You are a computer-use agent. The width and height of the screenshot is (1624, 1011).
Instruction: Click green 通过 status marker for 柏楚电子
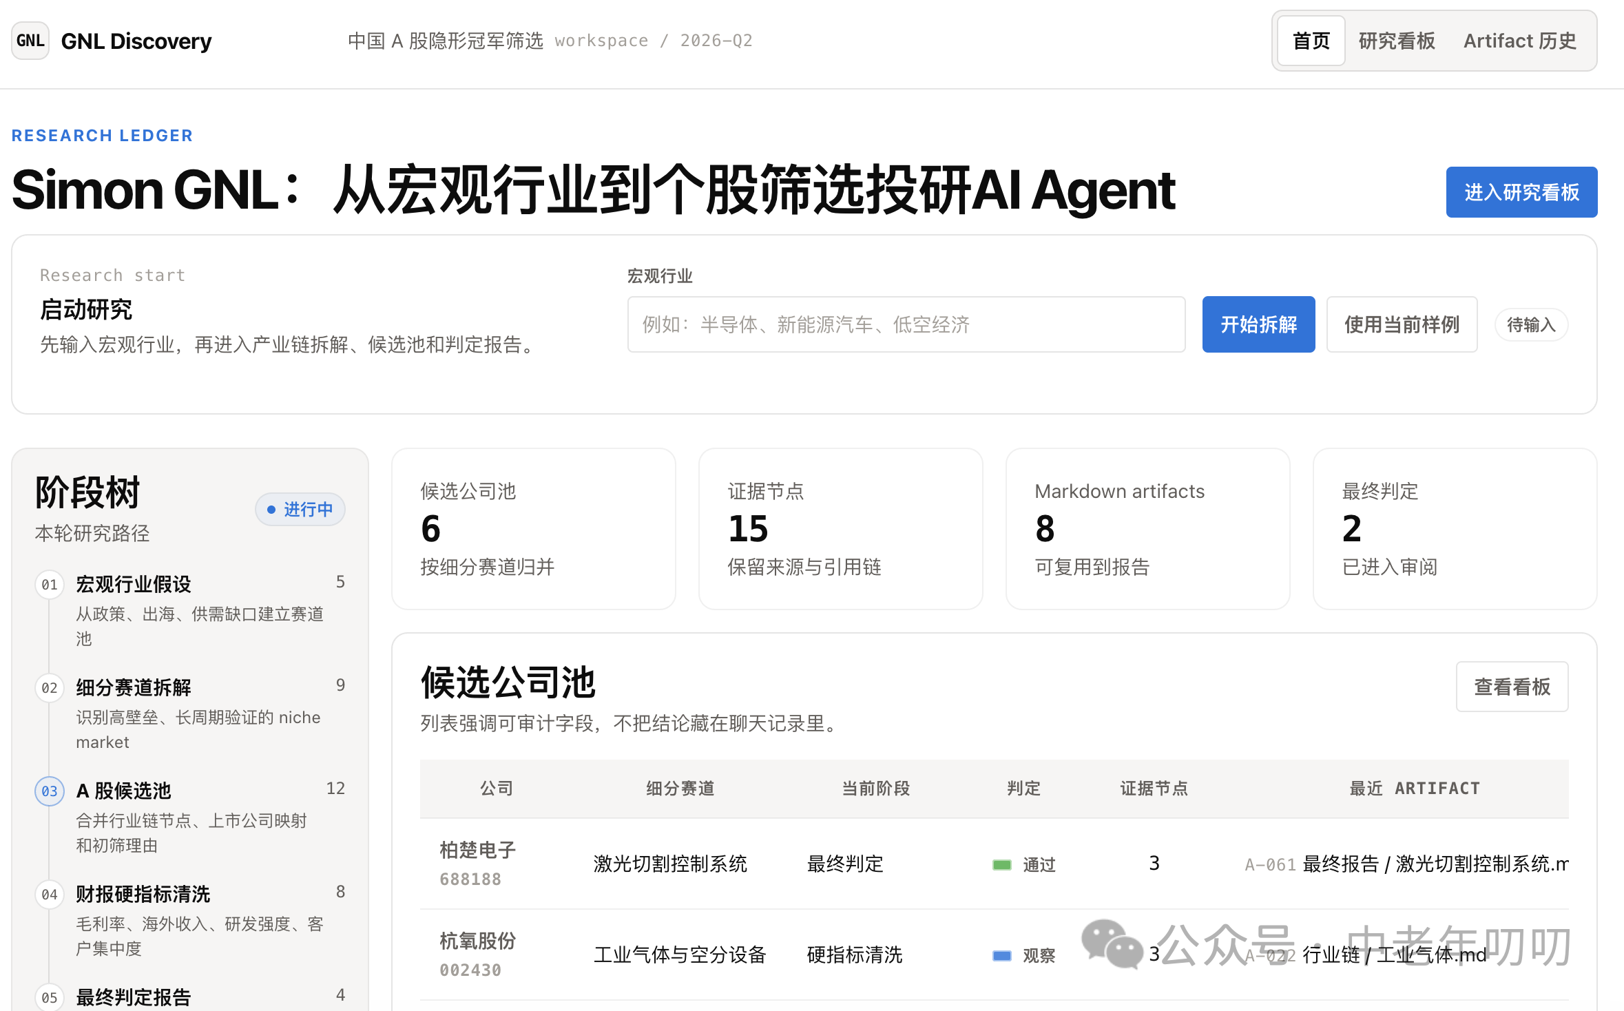click(x=1002, y=864)
